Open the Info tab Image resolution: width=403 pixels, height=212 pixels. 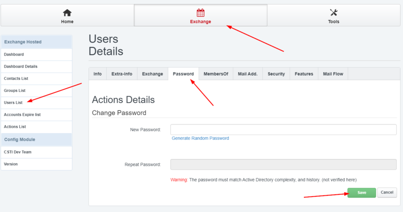tap(97, 74)
